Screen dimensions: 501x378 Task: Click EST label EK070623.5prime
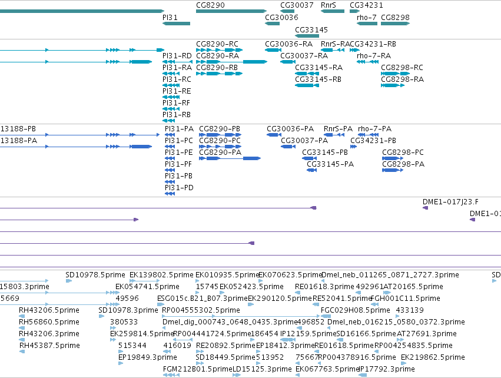[290, 275]
